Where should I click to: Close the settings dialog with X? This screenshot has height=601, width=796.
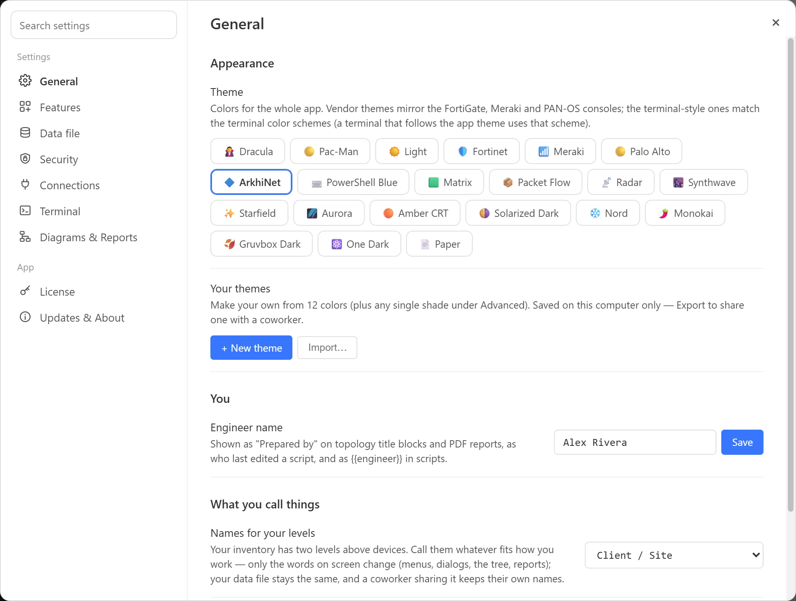(x=776, y=23)
